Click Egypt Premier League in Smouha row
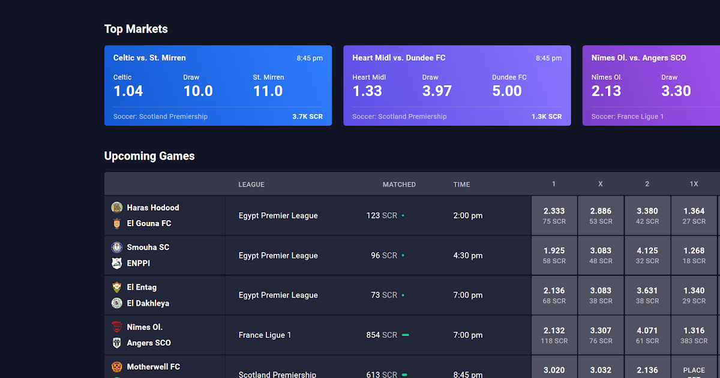 [x=278, y=255]
